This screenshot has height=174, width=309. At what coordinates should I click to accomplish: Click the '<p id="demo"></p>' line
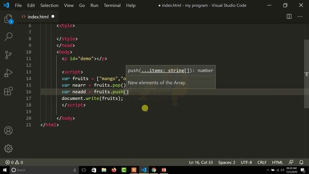coord(84,58)
